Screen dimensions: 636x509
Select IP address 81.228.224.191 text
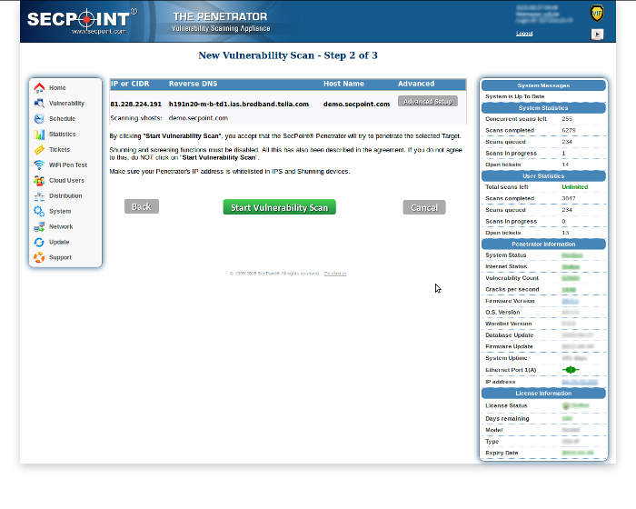point(135,105)
